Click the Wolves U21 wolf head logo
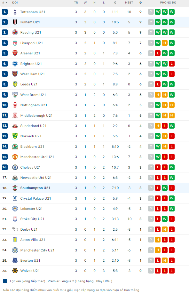 tap(15, 271)
